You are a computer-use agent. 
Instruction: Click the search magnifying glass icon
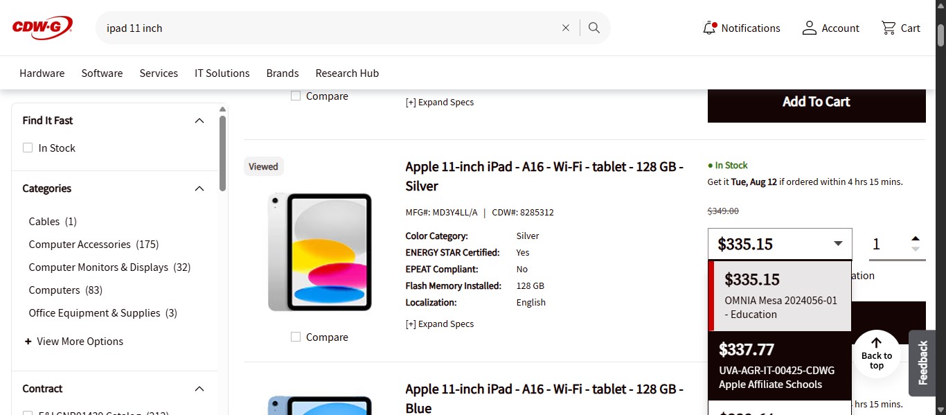click(594, 27)
